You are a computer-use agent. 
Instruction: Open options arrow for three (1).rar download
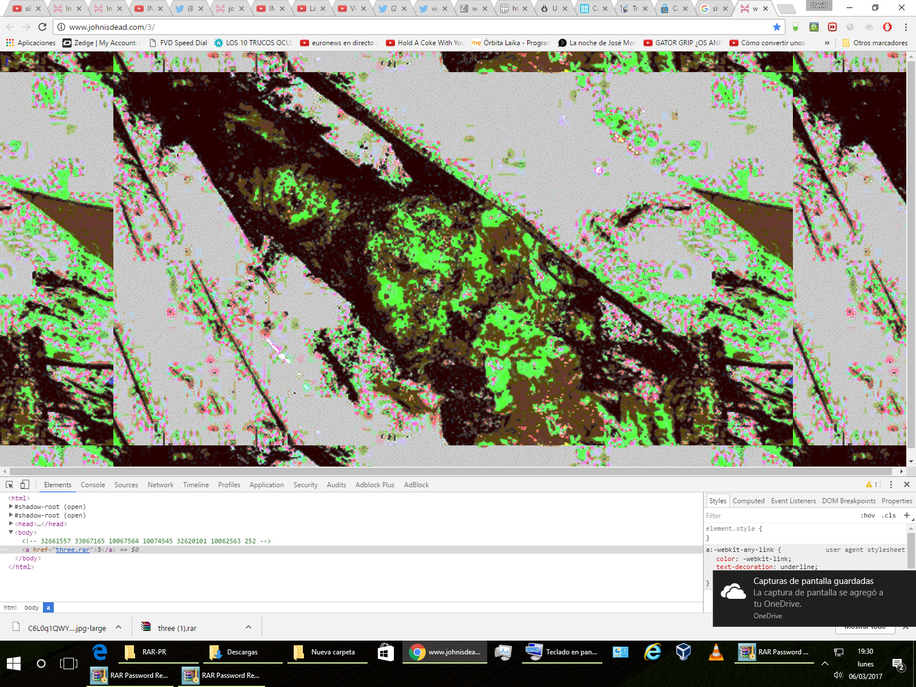point(248,627)
